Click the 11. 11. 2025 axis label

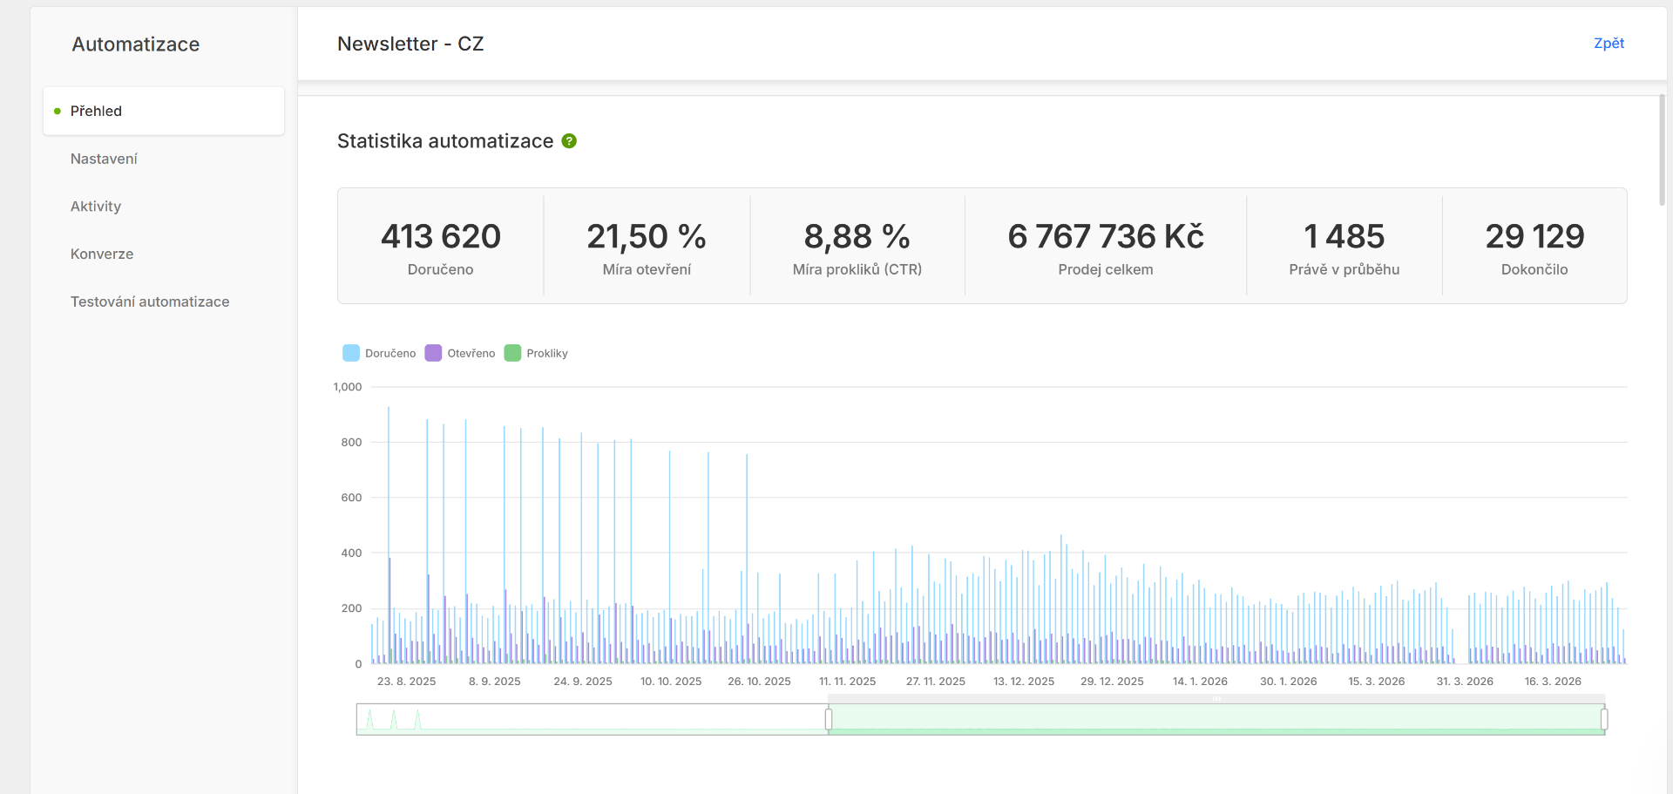(x=847, y=682)
